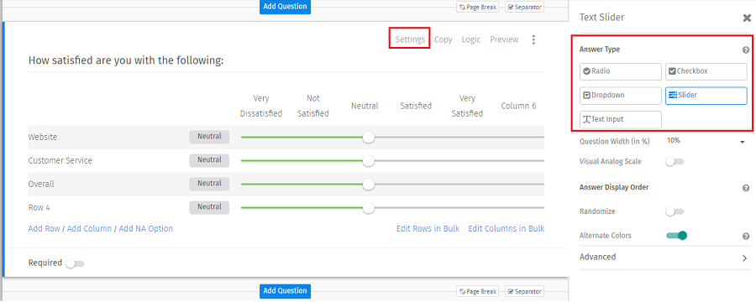The image size is (756, 302).
Task: Select Radio answer type
Action: (x=621, y=71)
